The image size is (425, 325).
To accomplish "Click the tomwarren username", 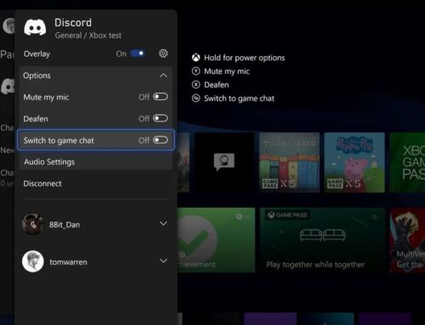I will point(68,262).
